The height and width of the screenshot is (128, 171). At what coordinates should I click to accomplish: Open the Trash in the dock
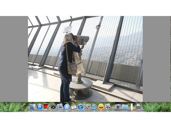138,107
